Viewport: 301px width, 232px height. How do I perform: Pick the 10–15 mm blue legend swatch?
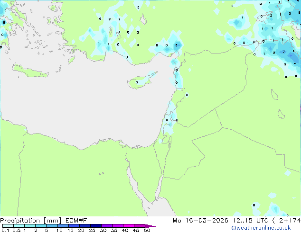click(63, 226)
